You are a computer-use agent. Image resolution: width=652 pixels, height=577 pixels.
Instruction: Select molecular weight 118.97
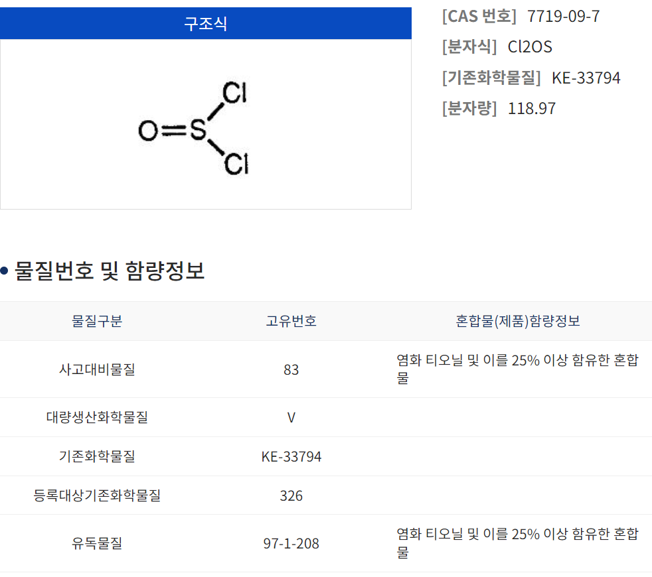click(531, 108)
